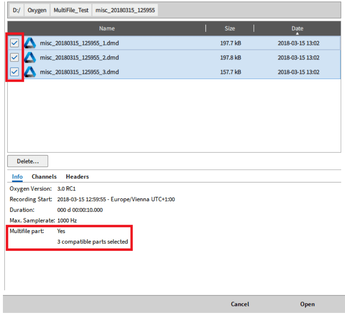The width and height of the screenshot is (345, 318).
Task: Click the misc_20180315_125955 breadcrumb segment
Action: tap(125, 10)
